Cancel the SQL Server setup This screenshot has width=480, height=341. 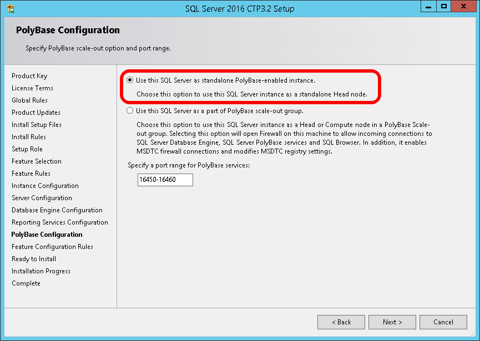[443, 322]
